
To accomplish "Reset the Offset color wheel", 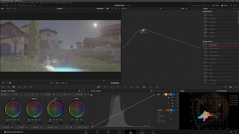I will coord(85,99).
